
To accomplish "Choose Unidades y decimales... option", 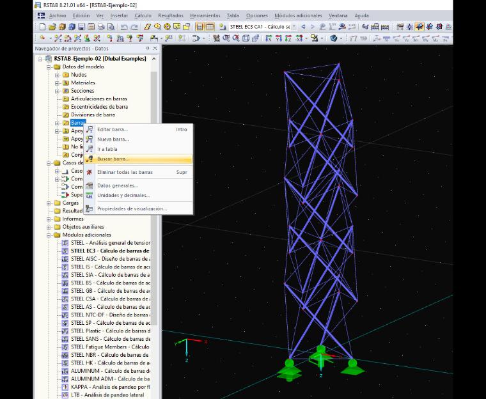I will 139,195.
